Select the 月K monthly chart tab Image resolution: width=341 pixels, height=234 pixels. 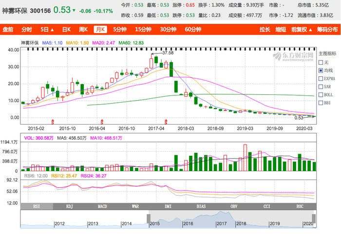100,29
